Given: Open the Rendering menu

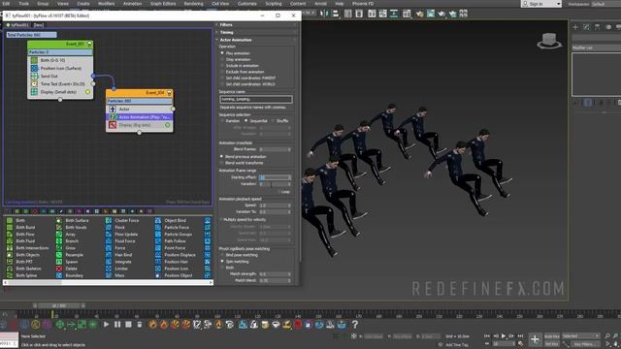Looking at the screenshot, I should coord(193,4).
